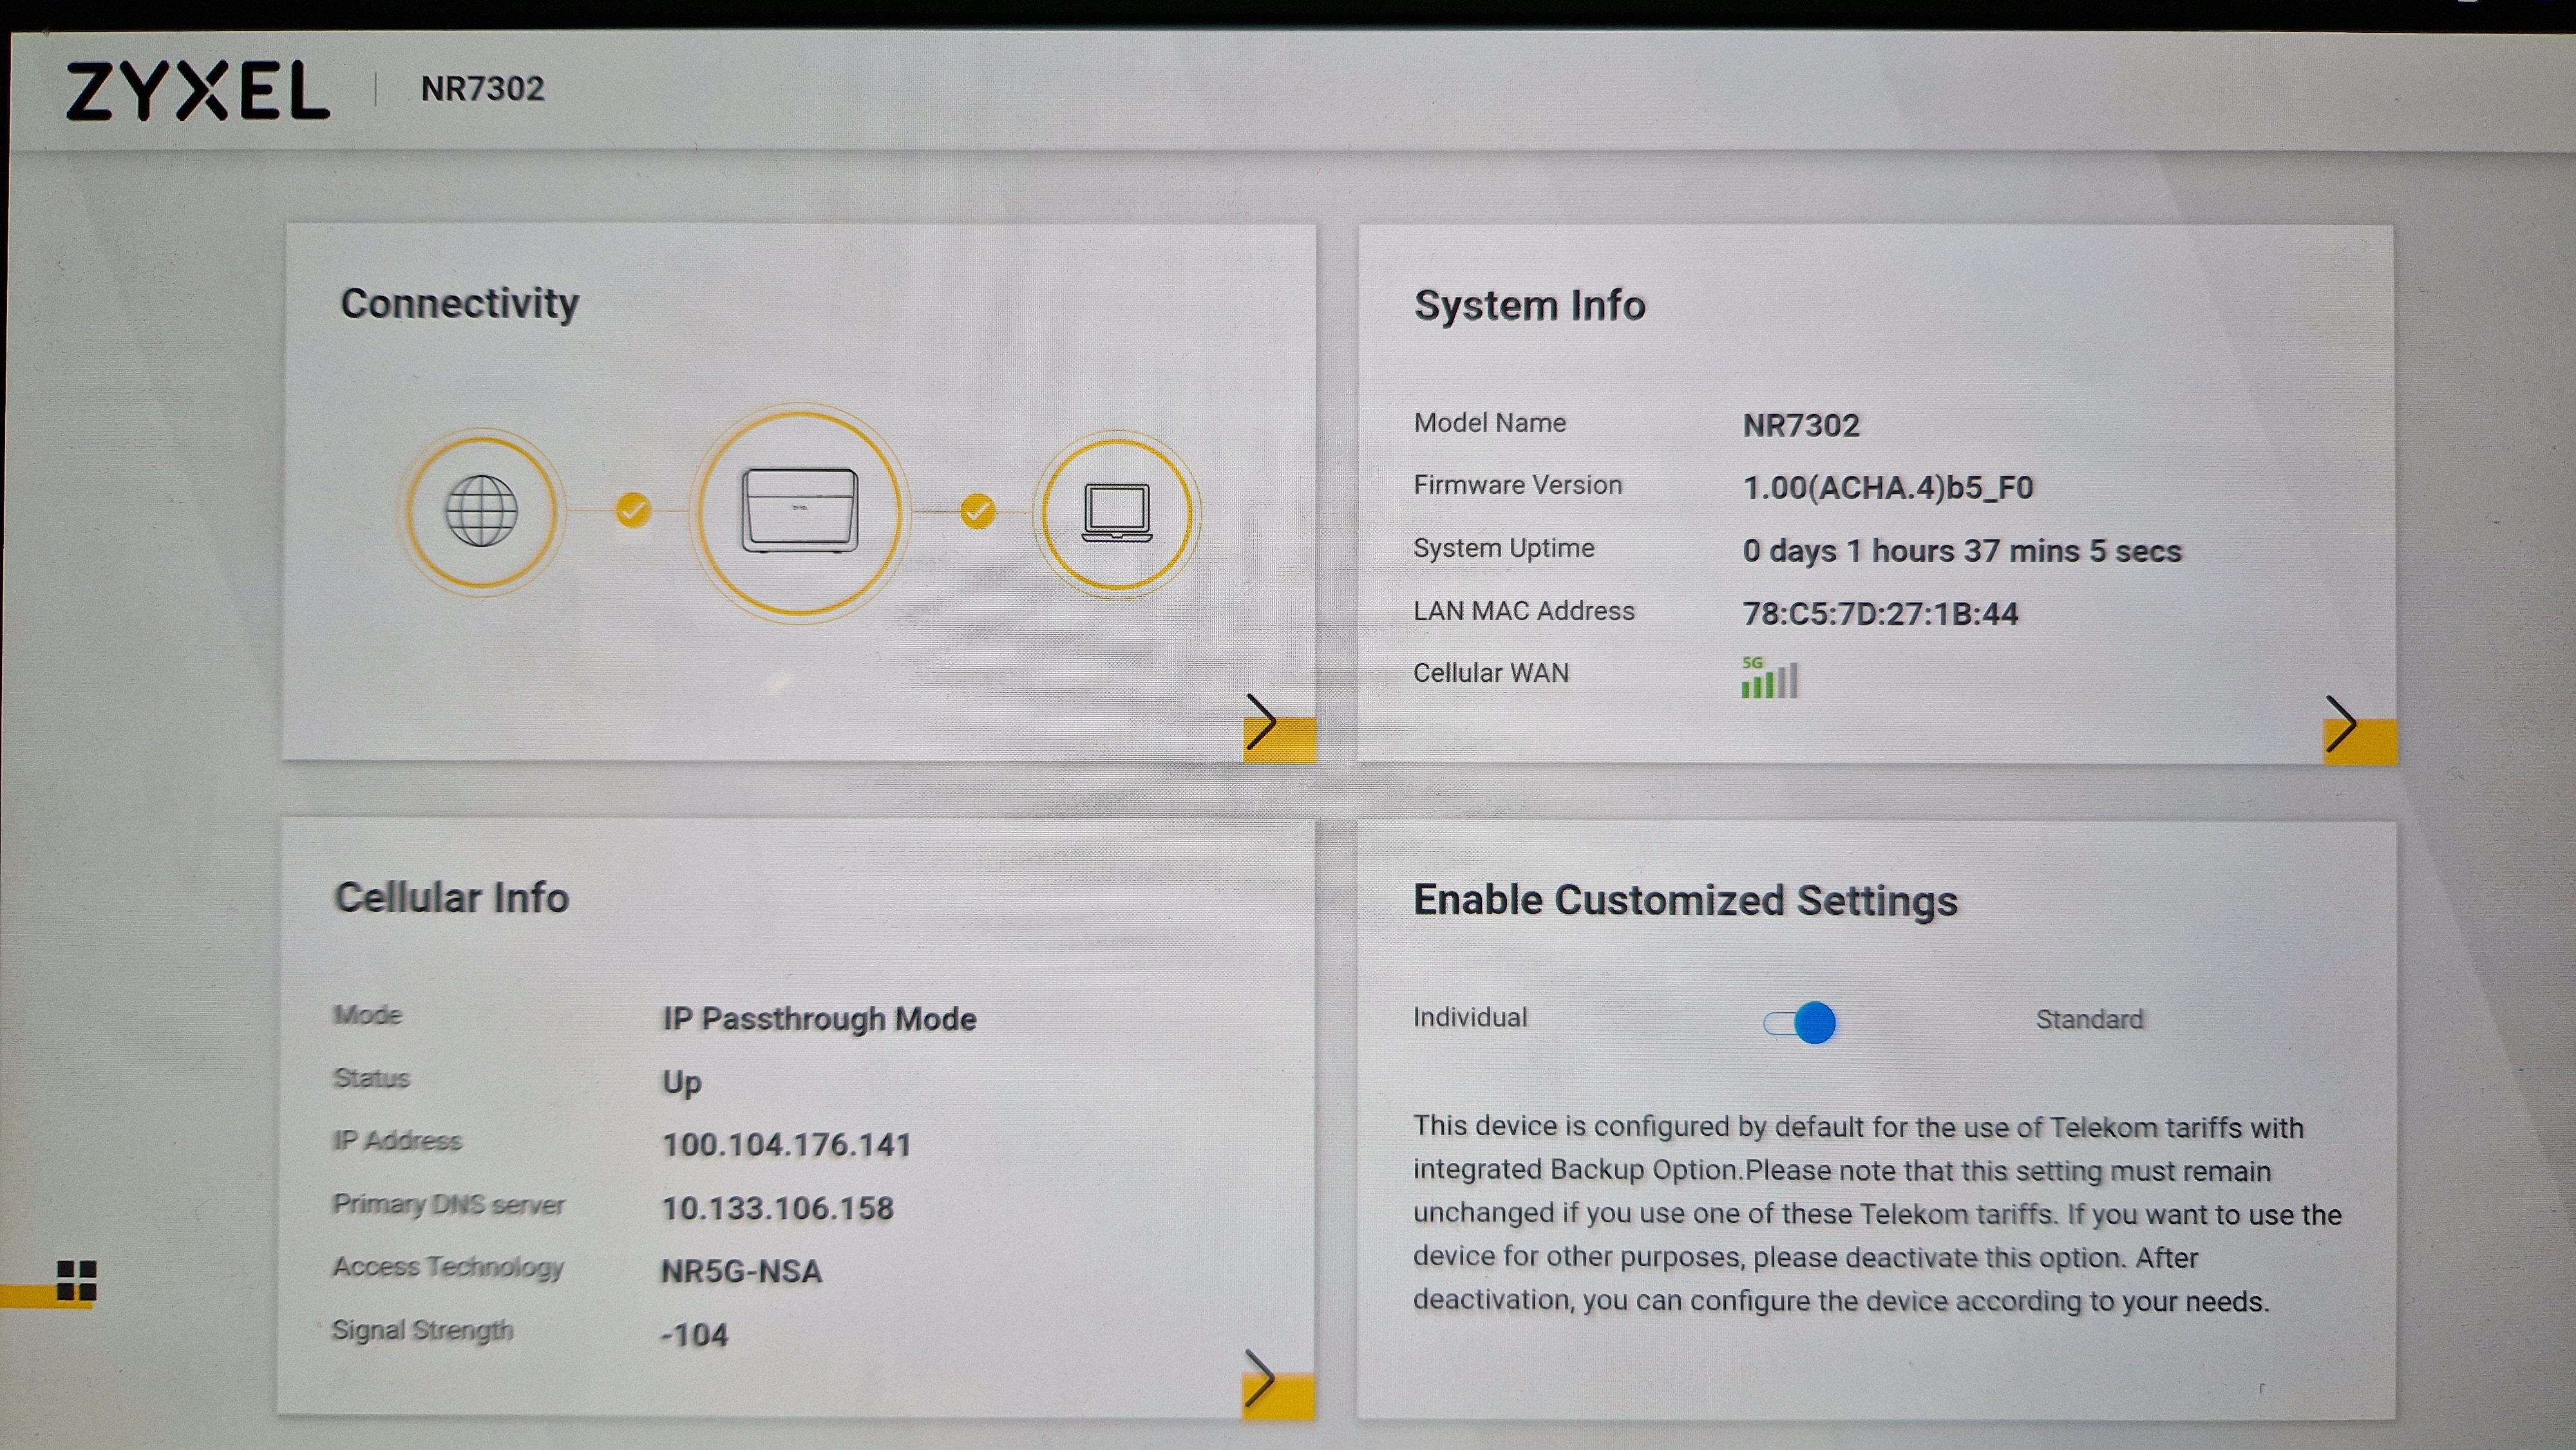2576x1450 pixels.
Task: Click firmware value 1.00(ACHA.4)b5_F0
Action: coord(1888,488)
